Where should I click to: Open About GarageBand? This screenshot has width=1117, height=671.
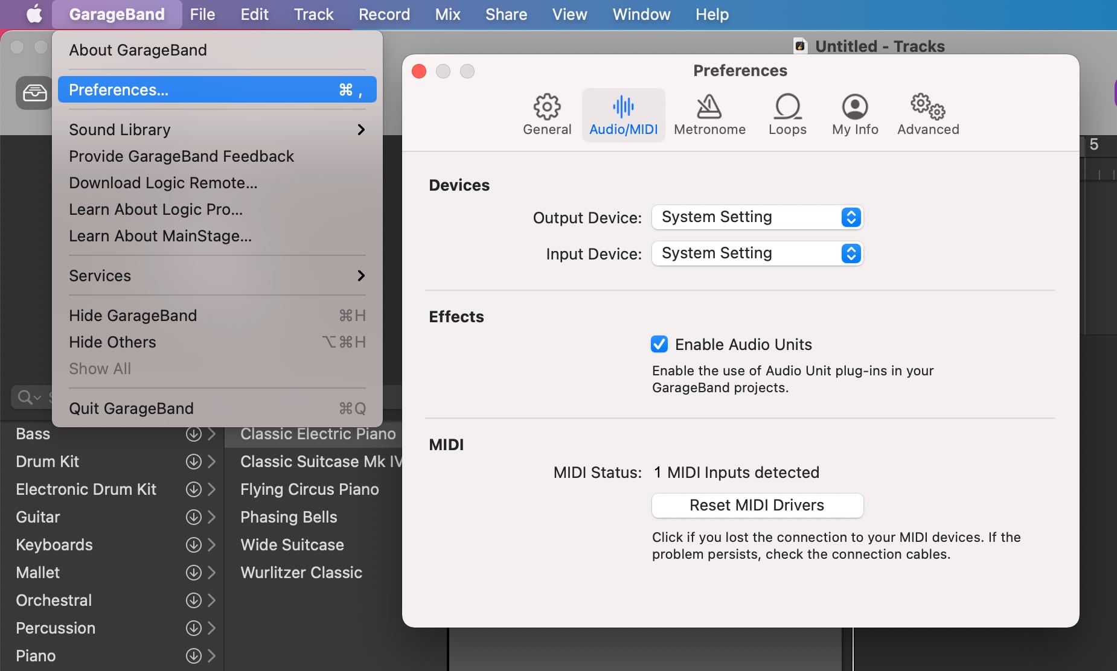coord(217,50)
